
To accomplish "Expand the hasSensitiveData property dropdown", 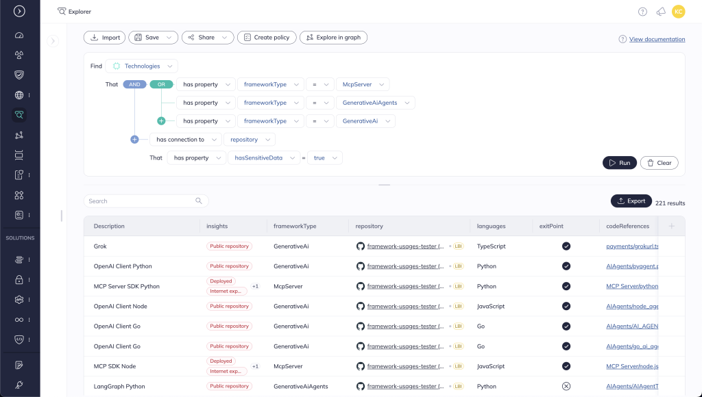I will (x=264, y=158).
